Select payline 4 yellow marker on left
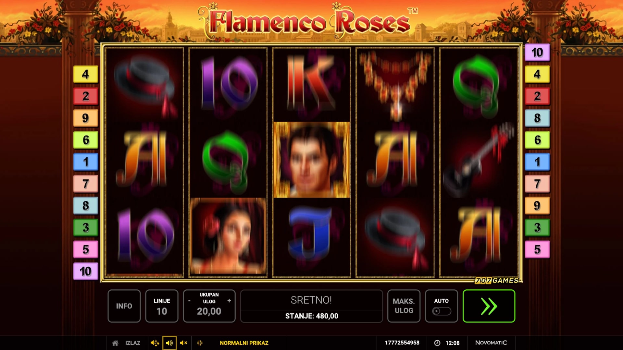 tap(86, 74)
